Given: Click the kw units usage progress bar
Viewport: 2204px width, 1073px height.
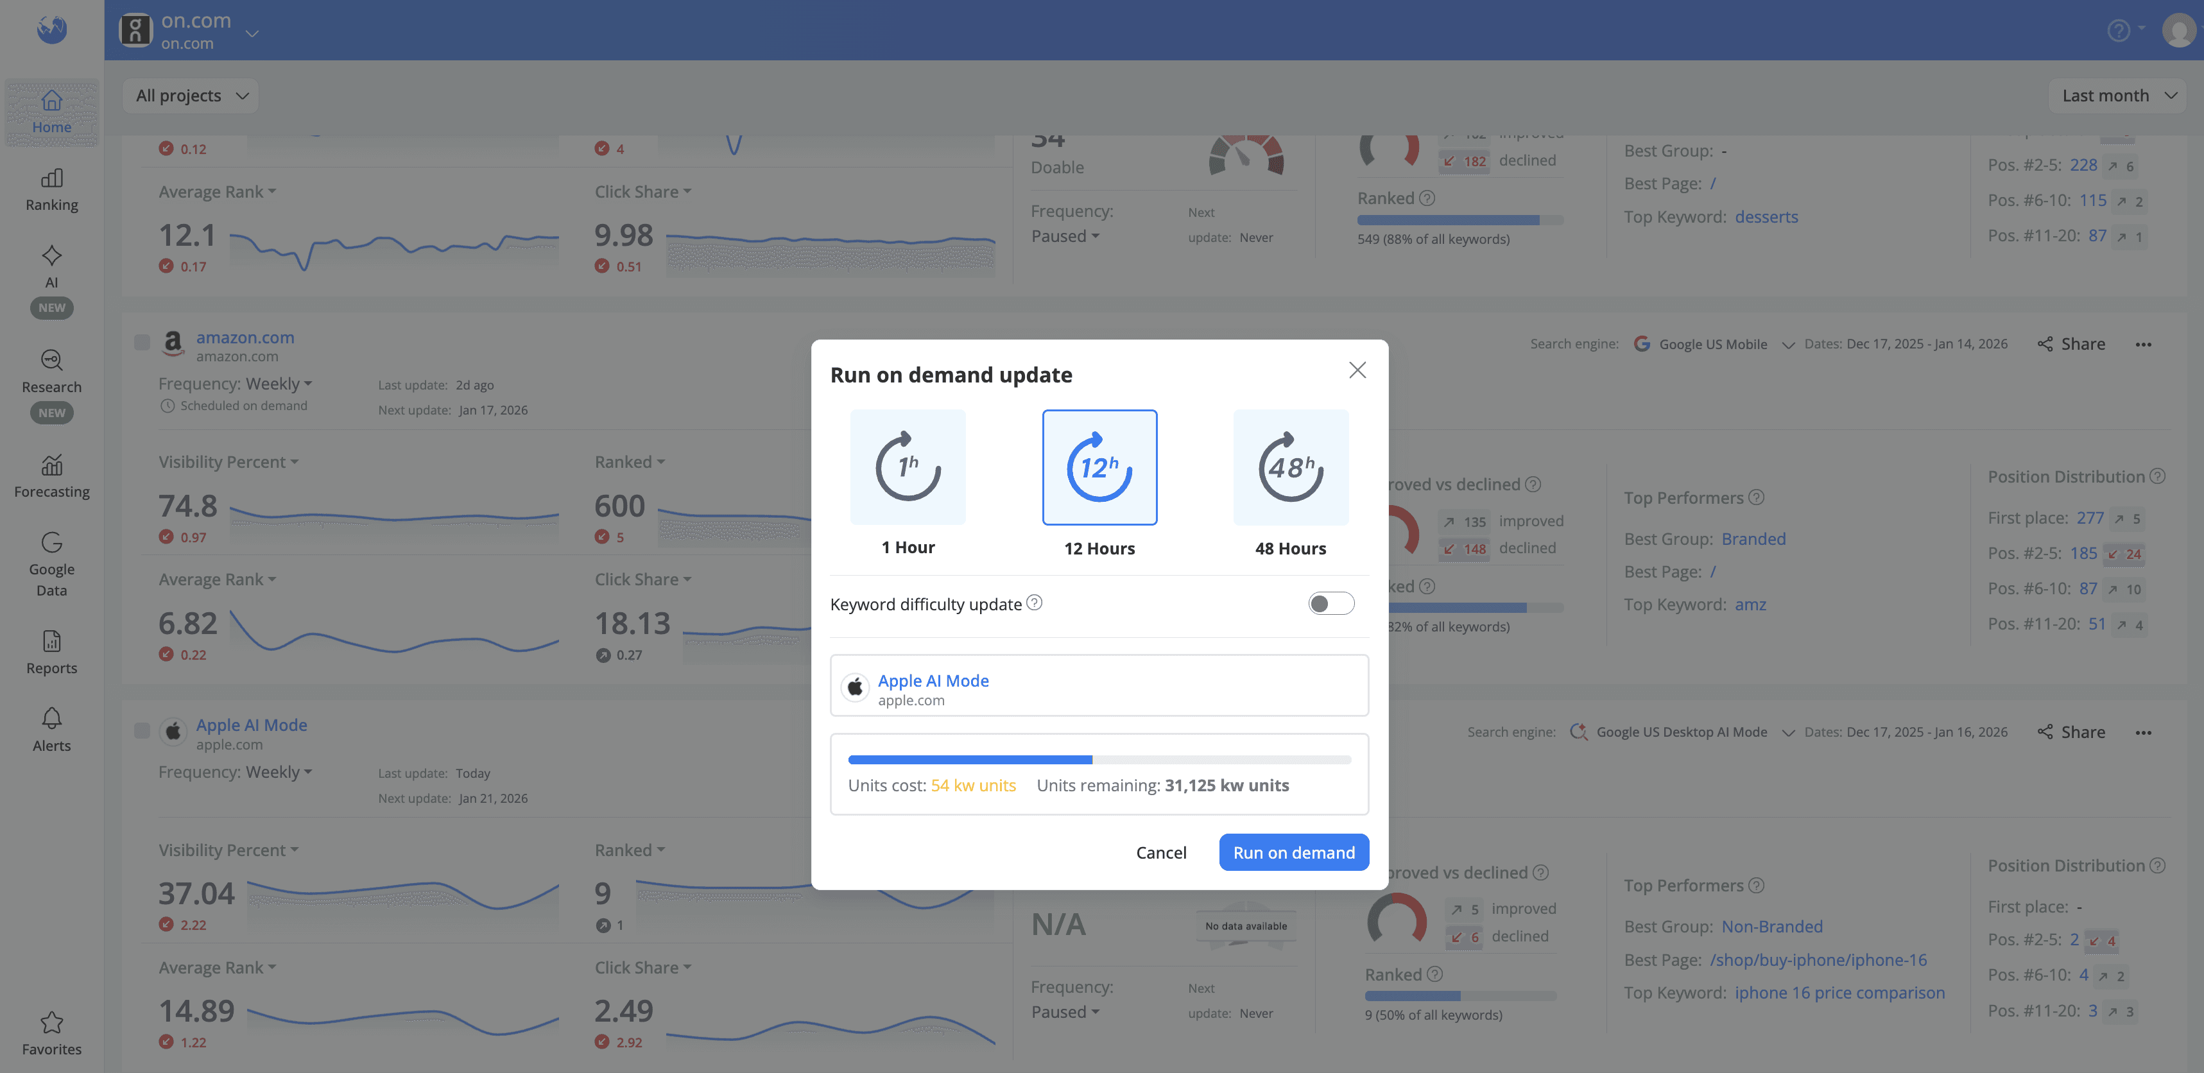Looking at the screenshot, I should coord(1099,760).
